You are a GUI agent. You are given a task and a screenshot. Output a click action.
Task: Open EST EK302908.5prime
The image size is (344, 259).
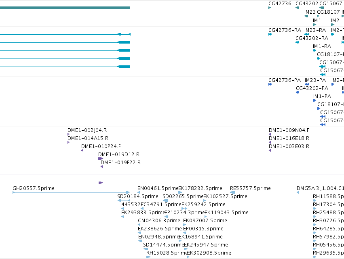pos(209,253)
